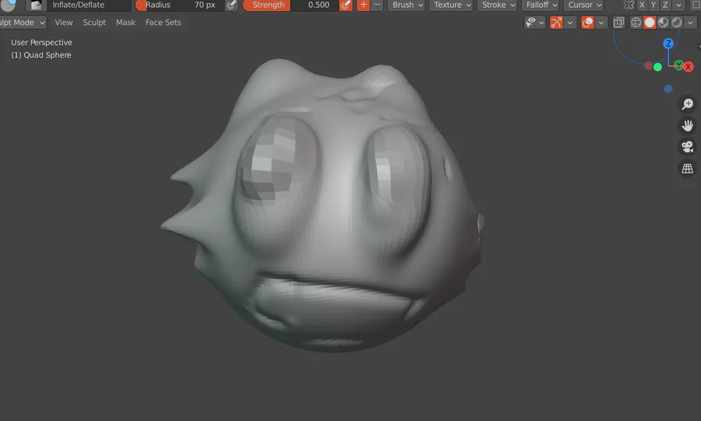The height and width of the screenshot is (421, 701).
Task: Open the View menu
Action: coord(64,23)
